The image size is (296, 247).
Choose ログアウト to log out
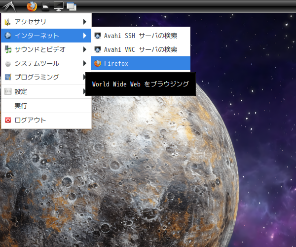46,120
